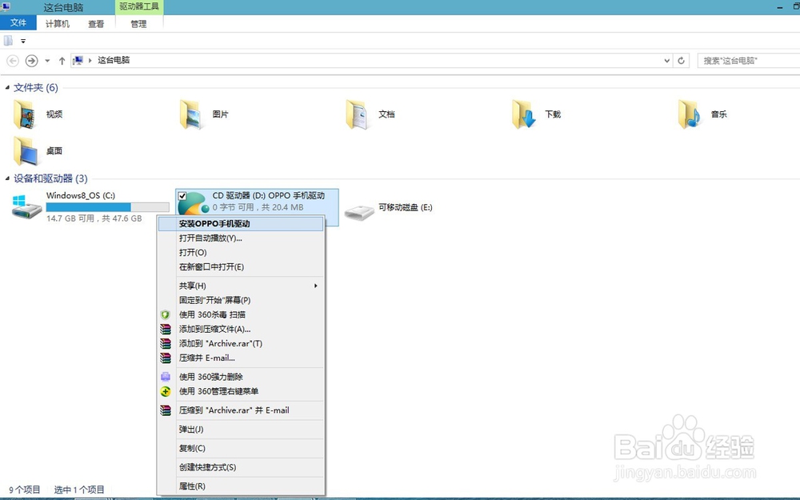This screenshot has width=800, height=500.
Task: Click the WinRAR icon beside 压缩并 E-mail
Action: click(x=166, y=358)
